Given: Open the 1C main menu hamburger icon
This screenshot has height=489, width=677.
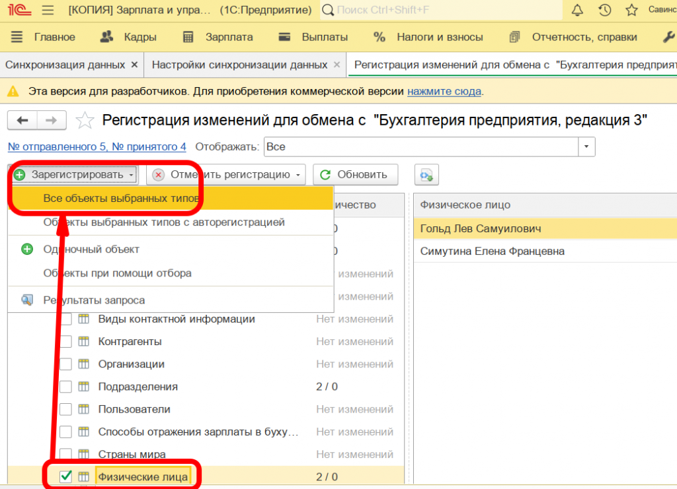Looking at the screenshot, I should (48, 9).
